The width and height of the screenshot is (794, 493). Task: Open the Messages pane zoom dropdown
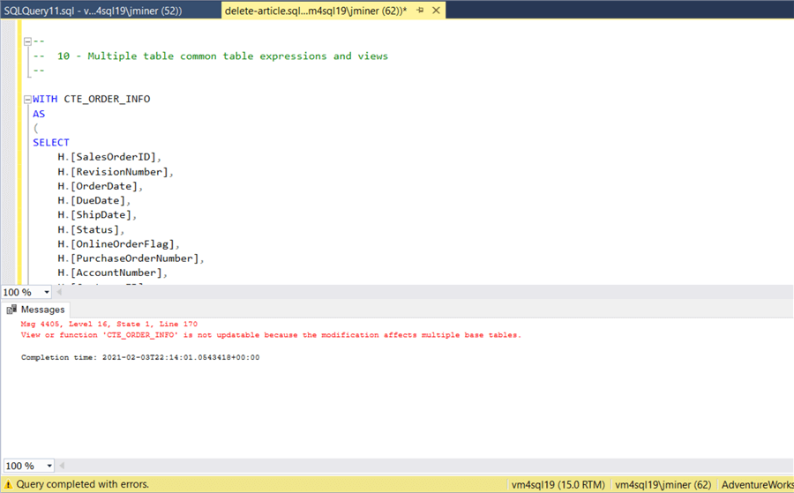click(49, 466)
